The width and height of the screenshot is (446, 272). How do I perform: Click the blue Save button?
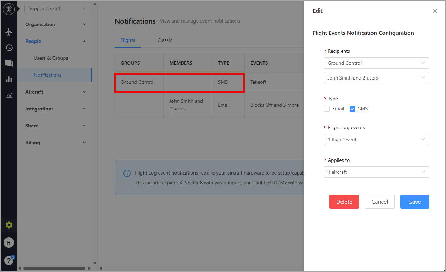coord(415,202)
